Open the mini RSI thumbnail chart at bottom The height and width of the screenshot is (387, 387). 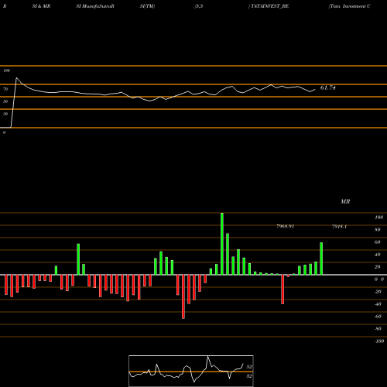[191, 371]
